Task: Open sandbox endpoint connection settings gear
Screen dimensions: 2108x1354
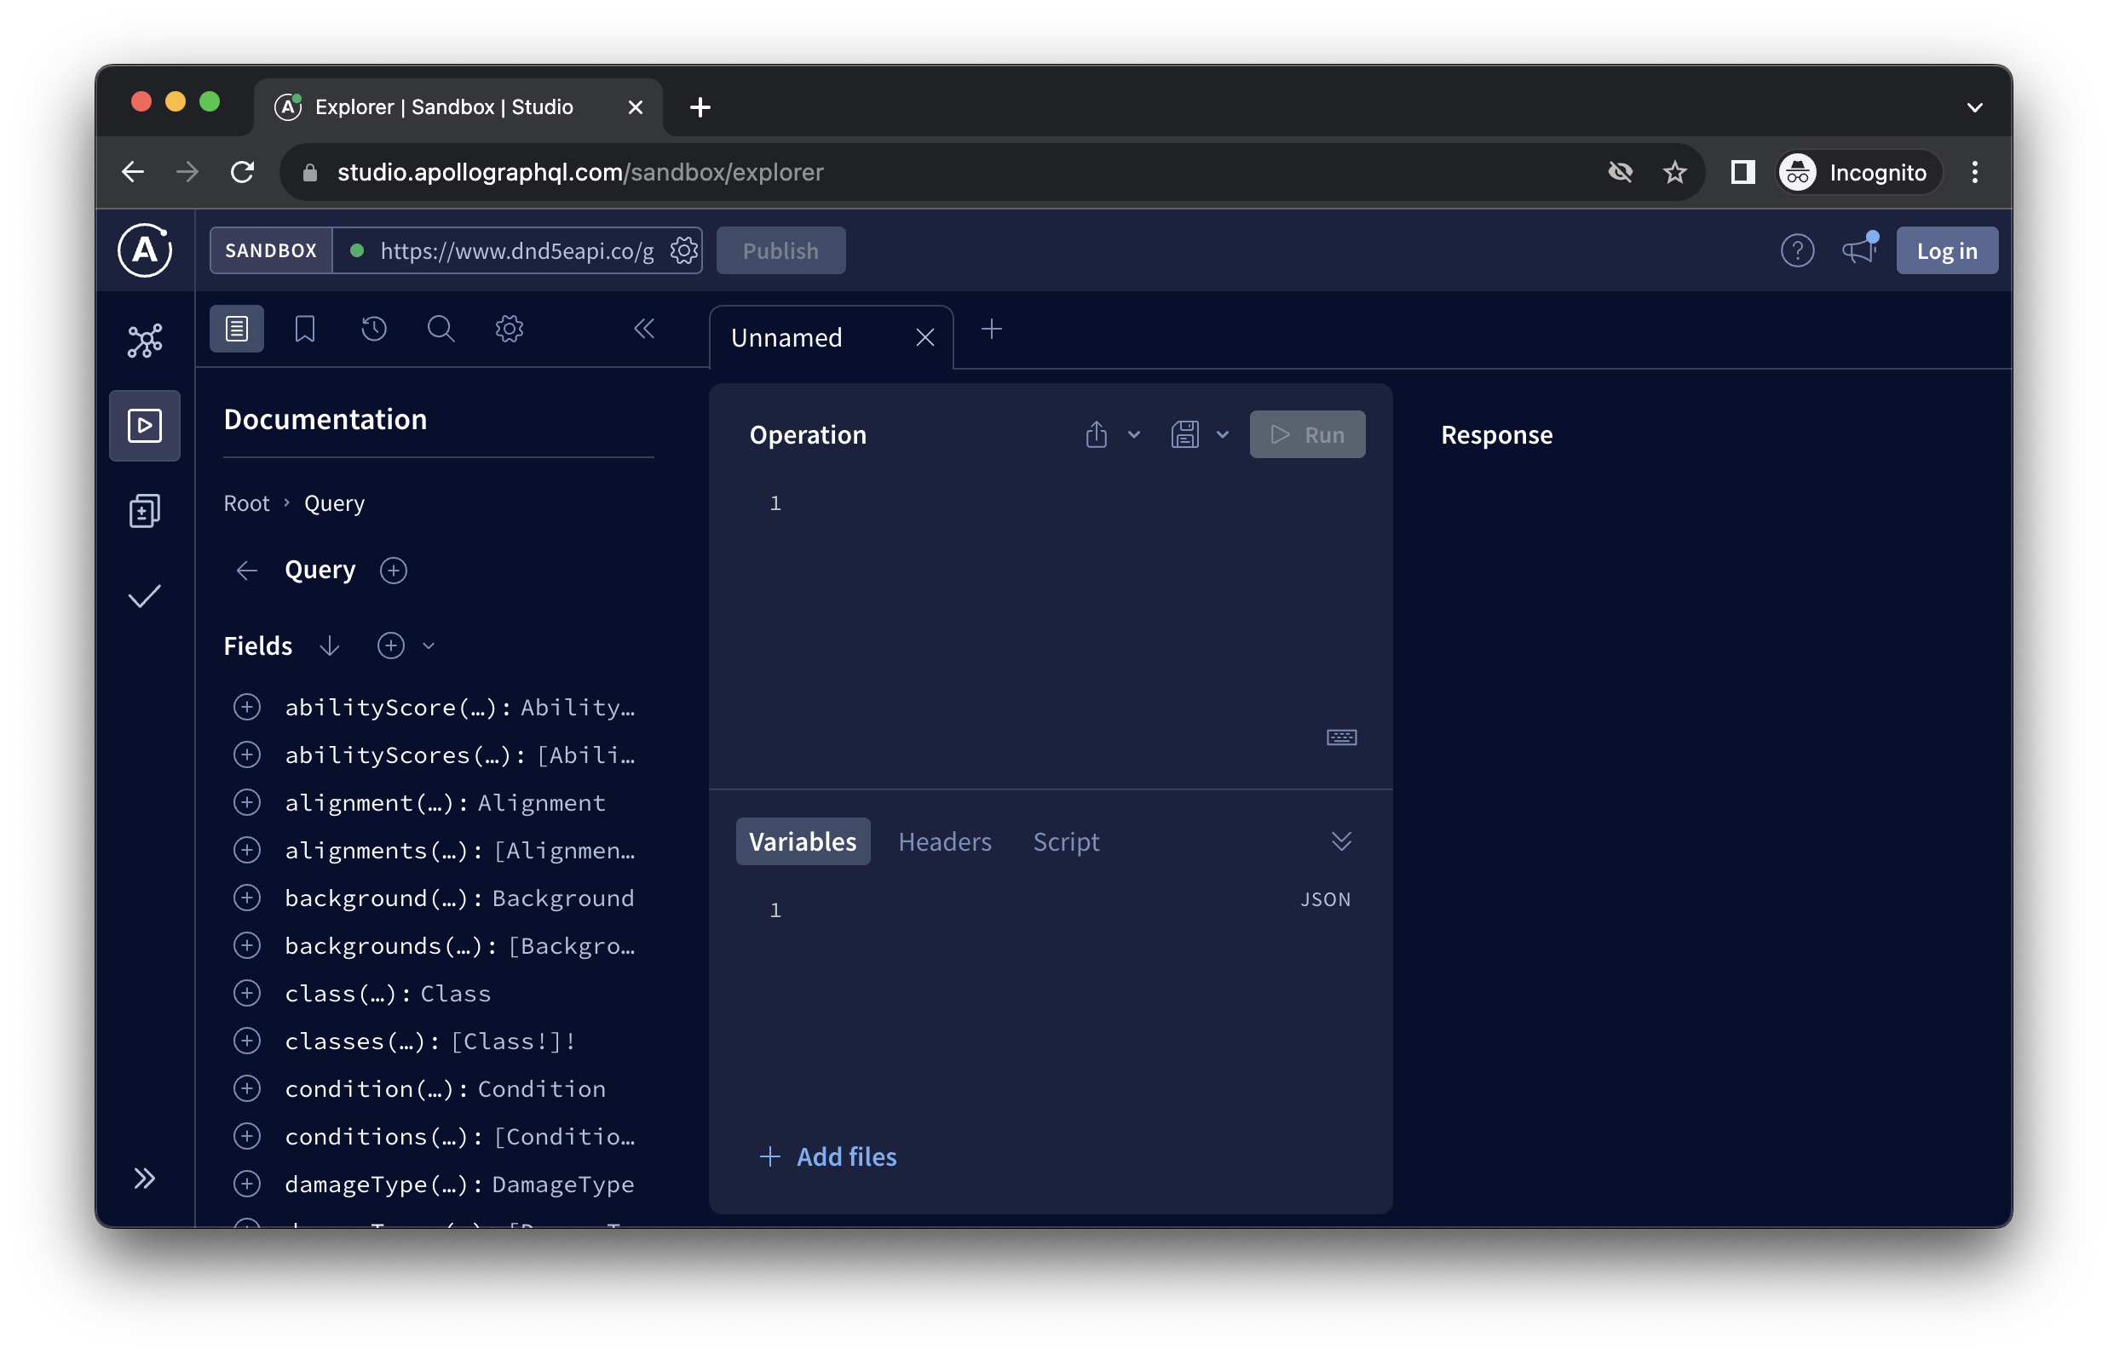Action: point(683,250)
